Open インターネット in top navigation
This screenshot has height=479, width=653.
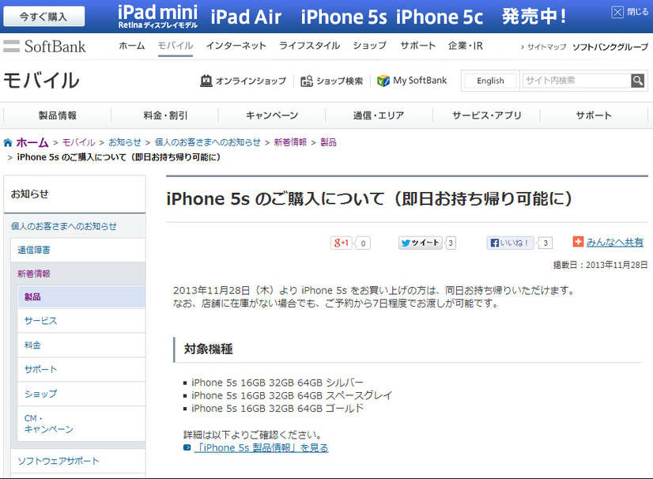click(x=236, y=46)
